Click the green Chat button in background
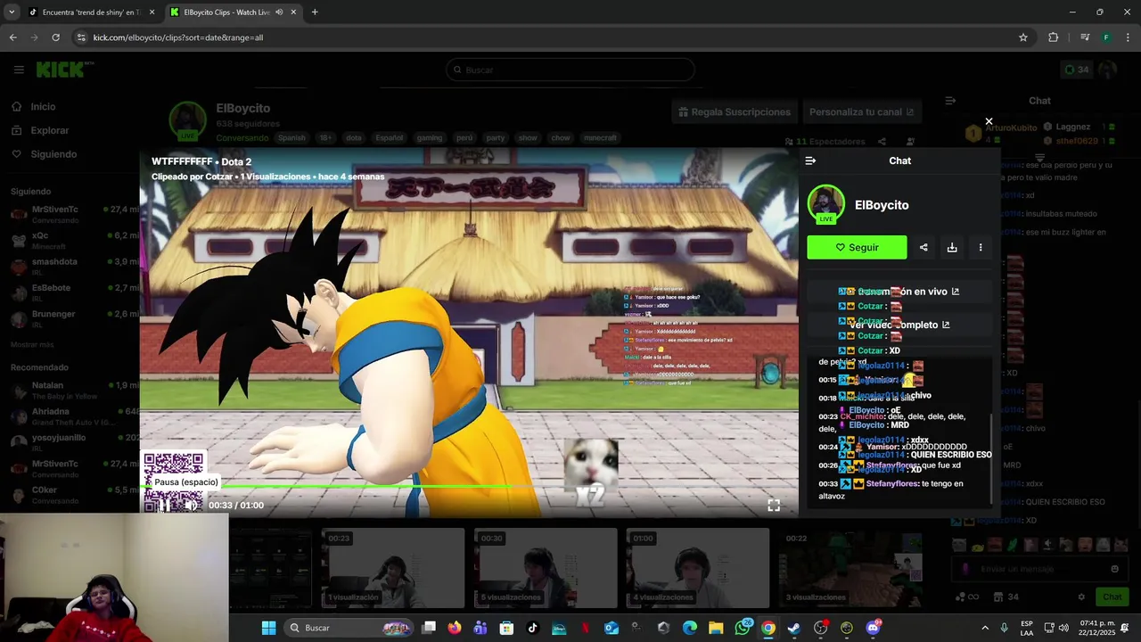 coord(1112,597)
